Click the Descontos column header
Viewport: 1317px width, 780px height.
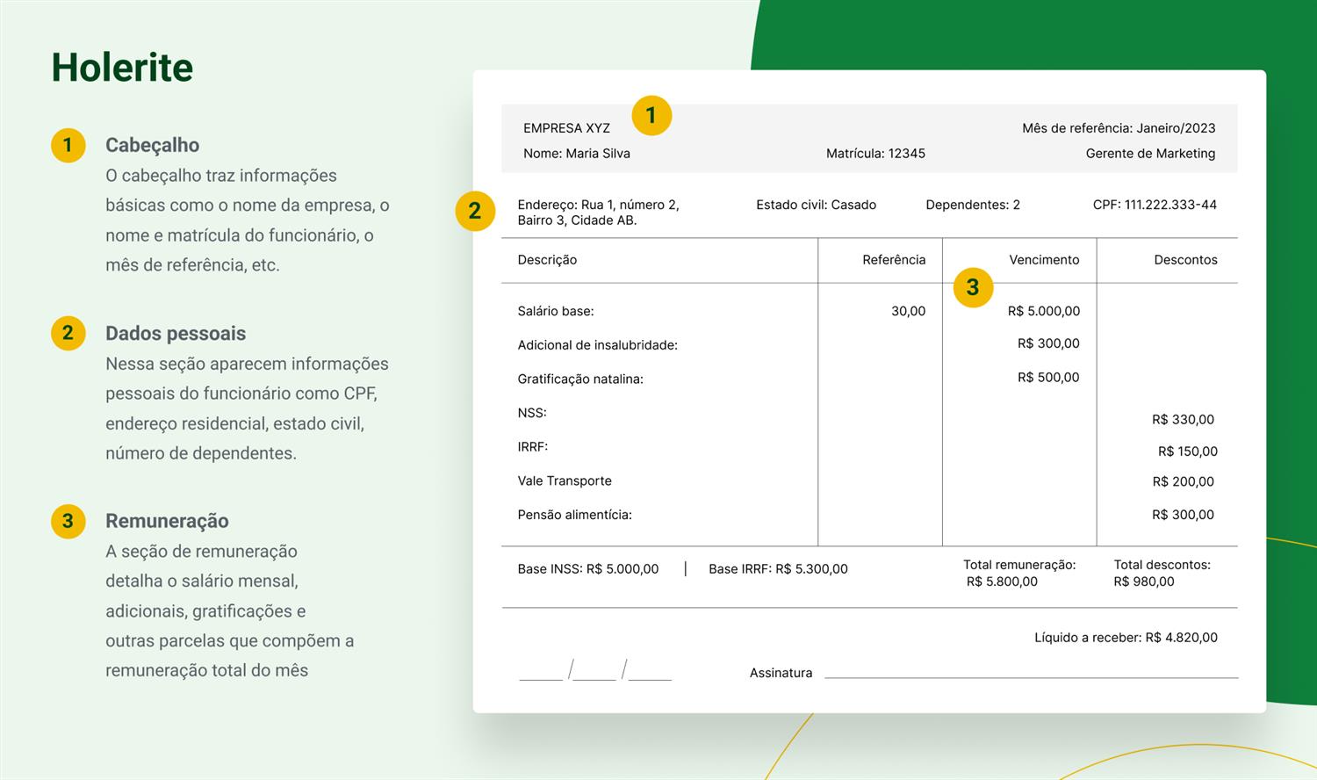[1185, 260]
